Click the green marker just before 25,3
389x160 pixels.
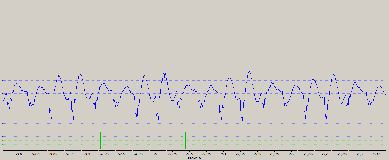tap(354, 140)
